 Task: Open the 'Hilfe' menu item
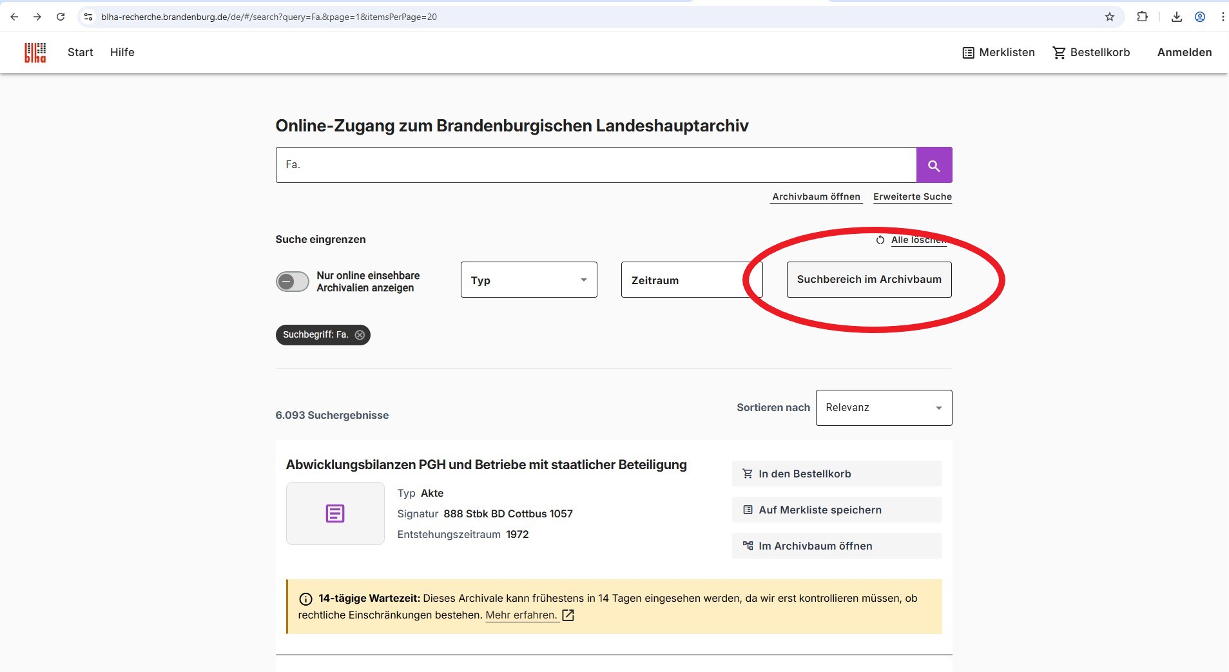122,52
